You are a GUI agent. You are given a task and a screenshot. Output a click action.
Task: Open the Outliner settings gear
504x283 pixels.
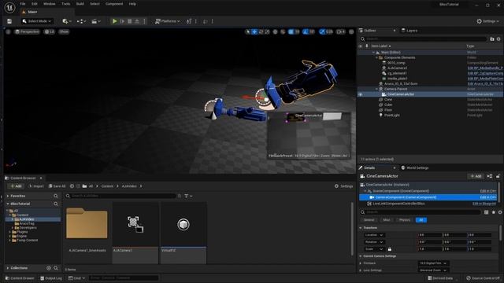[498, 39]
